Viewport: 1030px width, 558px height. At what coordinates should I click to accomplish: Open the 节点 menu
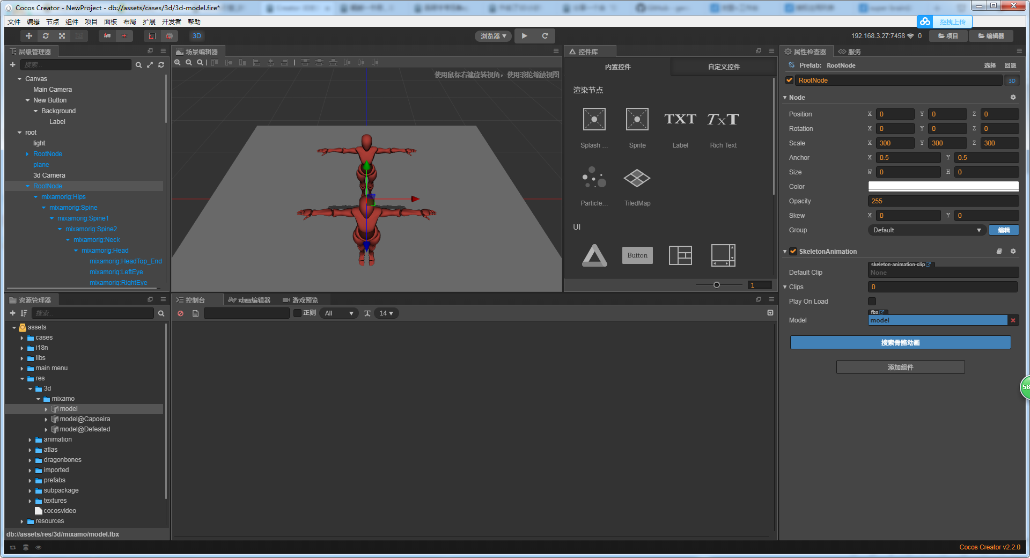tap(52, 22)
